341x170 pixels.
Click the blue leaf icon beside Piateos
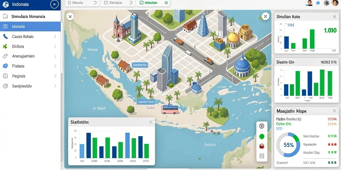5,66
